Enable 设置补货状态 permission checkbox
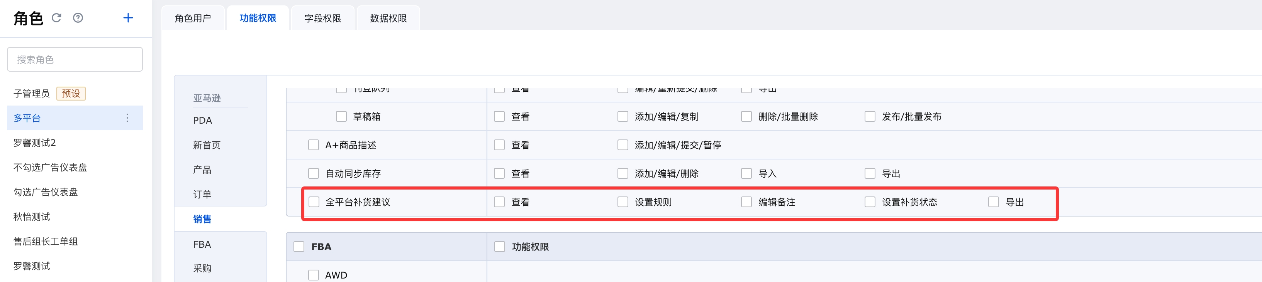 coord(870,202)
